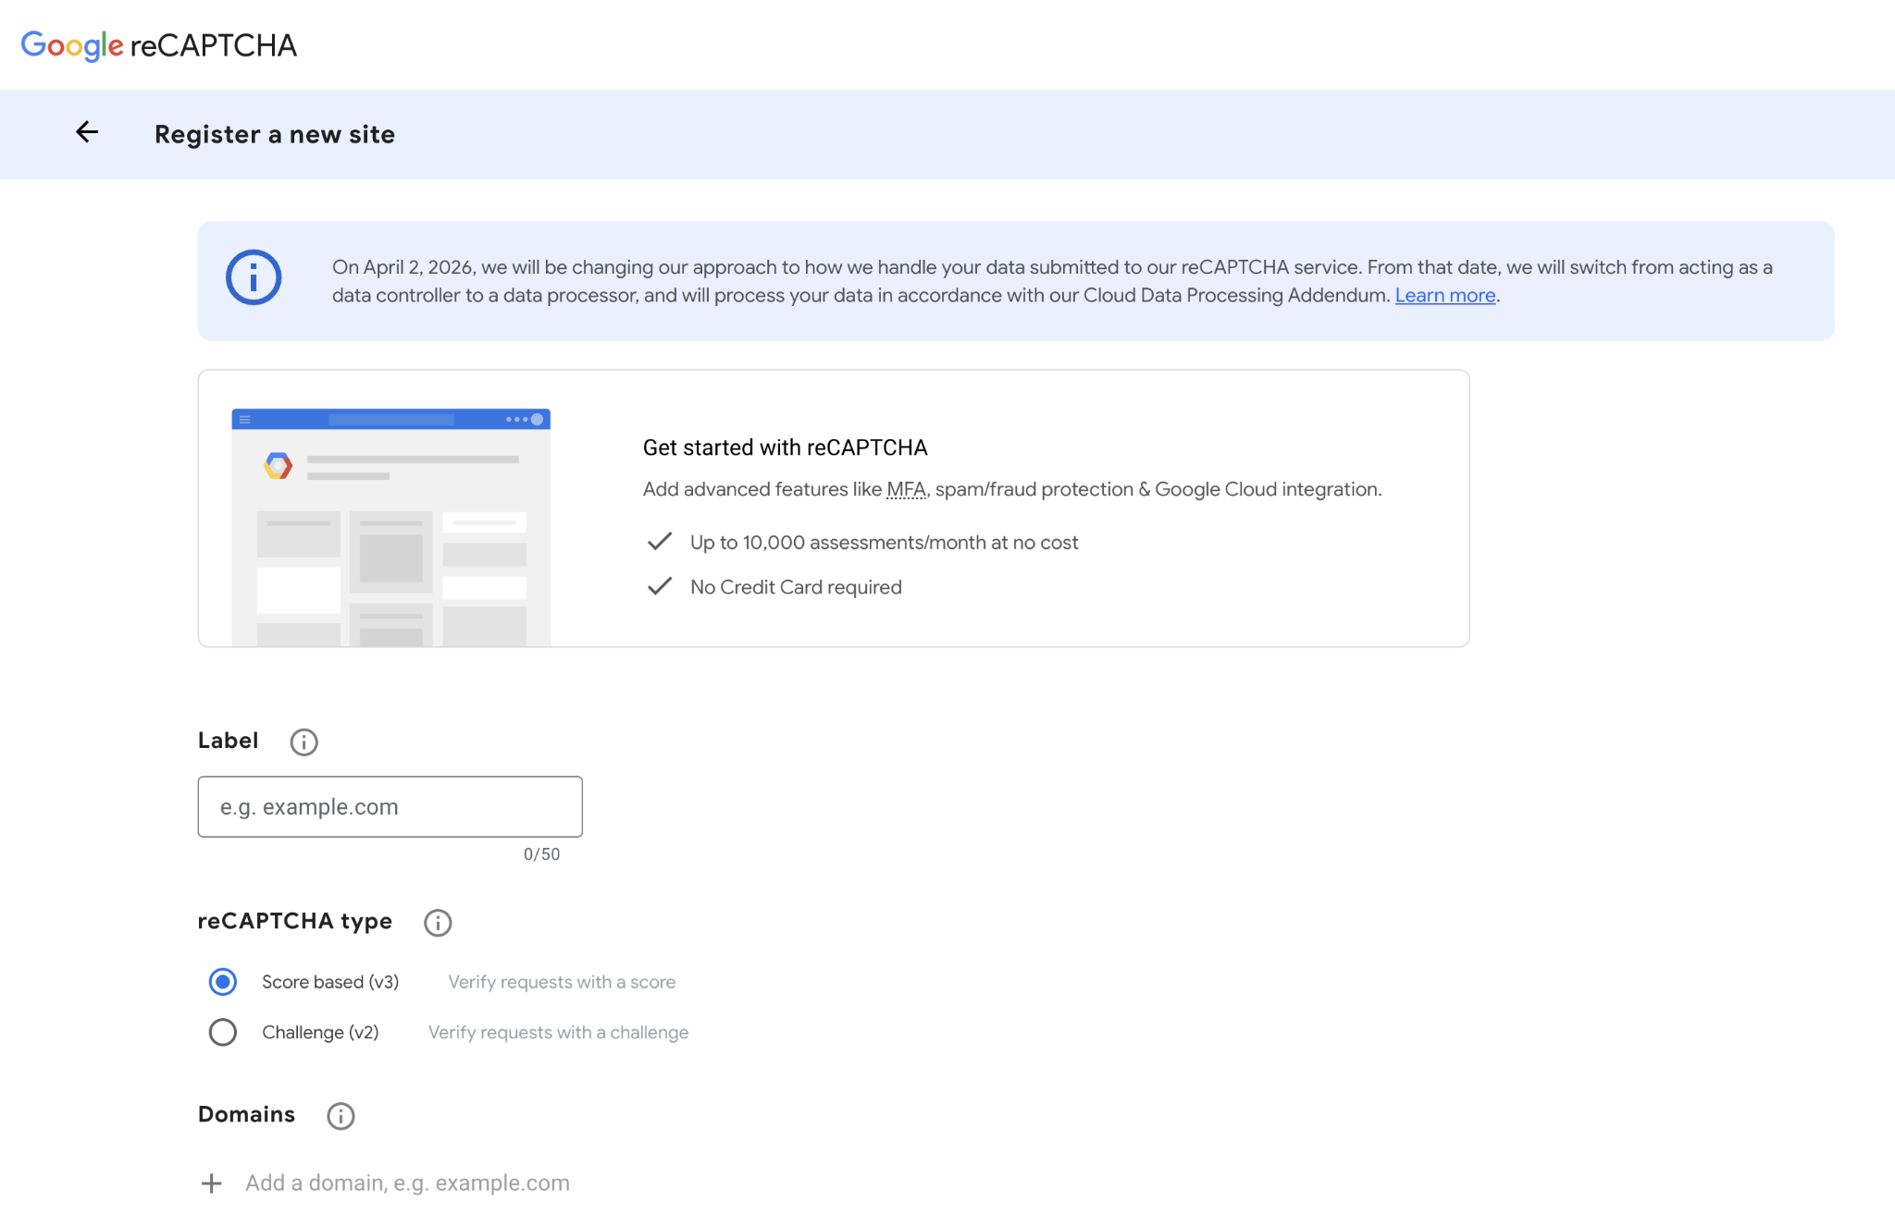Screen dimensions: 1895x1214
Task: Click the MFA abbreviation text
Action: tap(906, 490)
